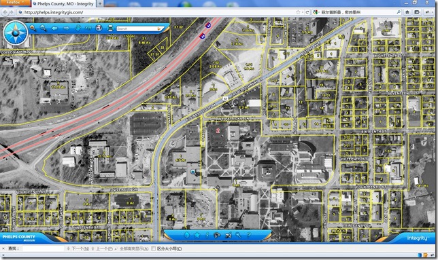Screen dimensions: 438x260
Task: Click the Interstate 44 shield on map
Action: click(x=207, y=25)
